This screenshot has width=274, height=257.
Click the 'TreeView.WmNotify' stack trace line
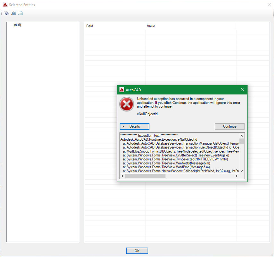coord(166,163)
